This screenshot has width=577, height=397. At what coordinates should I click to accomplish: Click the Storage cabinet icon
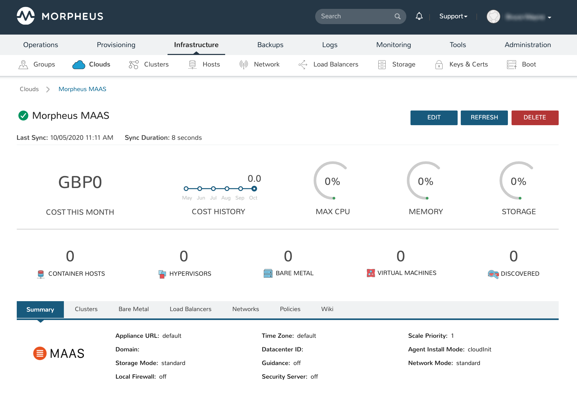[382, 64]
